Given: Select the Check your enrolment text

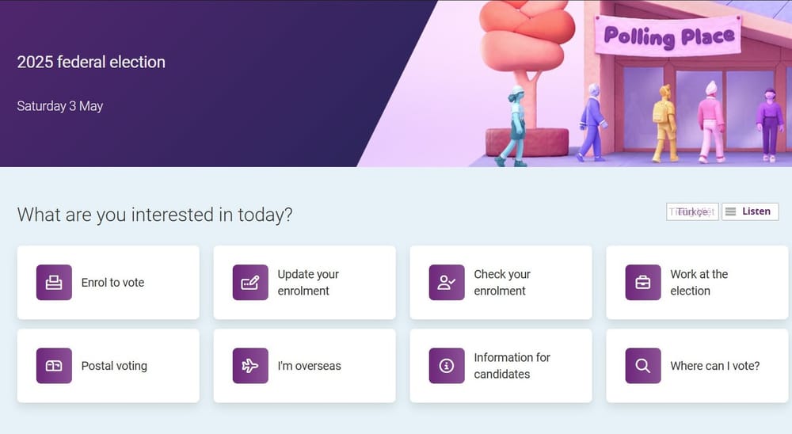Looking at the screenshot, I should pyautogui.click(x=502, y=283).
